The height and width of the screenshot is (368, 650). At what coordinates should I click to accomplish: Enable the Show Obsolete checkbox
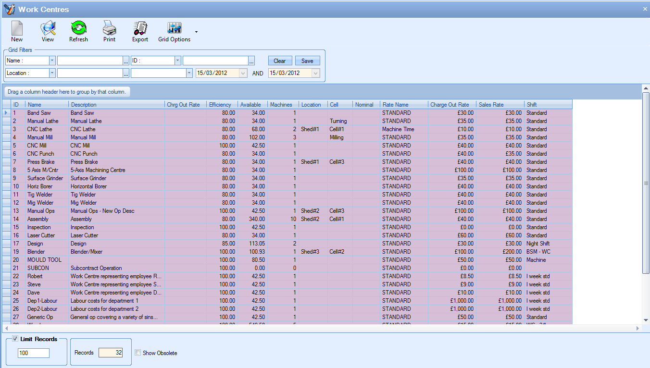[138, 353]
